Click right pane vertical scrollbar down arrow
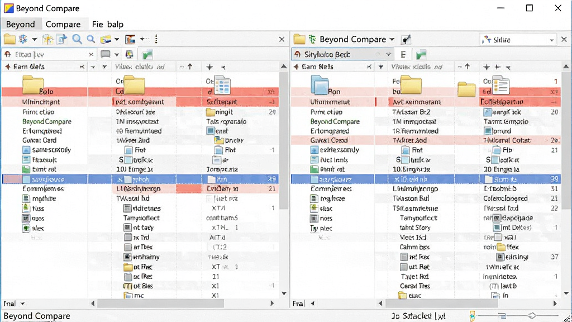 (566, 293)
